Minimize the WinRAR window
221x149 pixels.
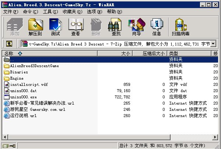click(203, 5)
